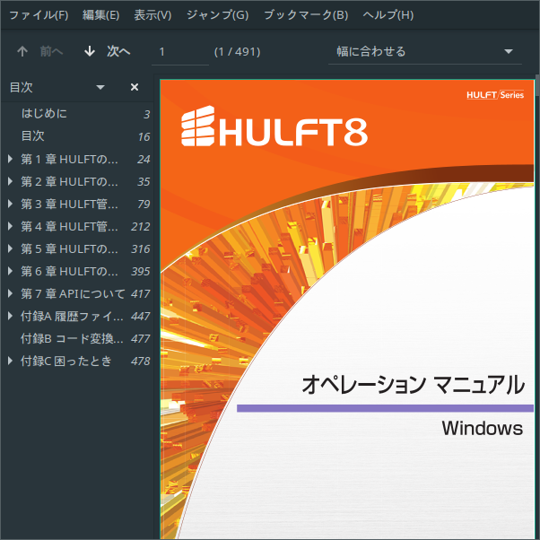Click page number 212 in outline
This screenshot has width=540, height=540.
(x=141, y=227)
